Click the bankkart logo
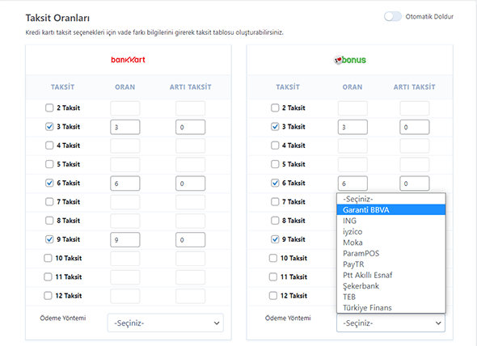The width and height of the screenshot is (477, 346). pos(128,60)
